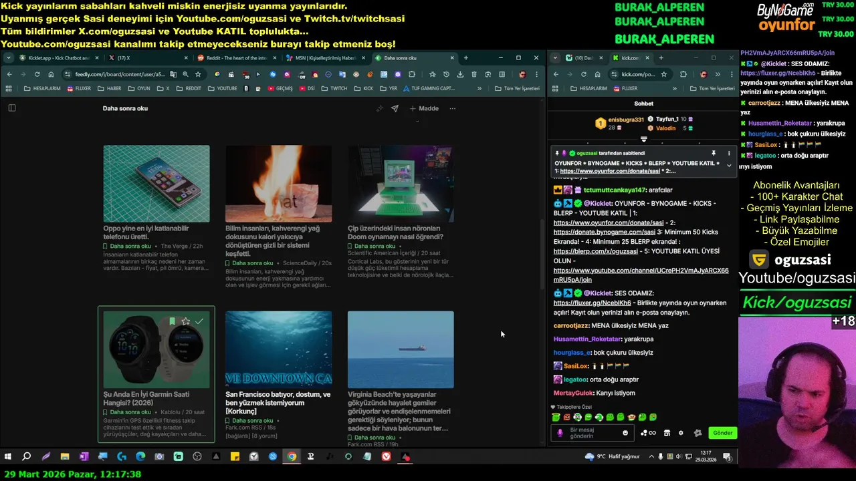Open the volume icon in the system tray
856x481 pixels.
(x=679, y=457)
